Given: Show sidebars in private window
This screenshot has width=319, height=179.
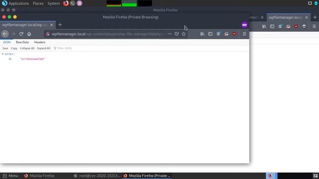Looking at the screenshot, I should 210,34.
